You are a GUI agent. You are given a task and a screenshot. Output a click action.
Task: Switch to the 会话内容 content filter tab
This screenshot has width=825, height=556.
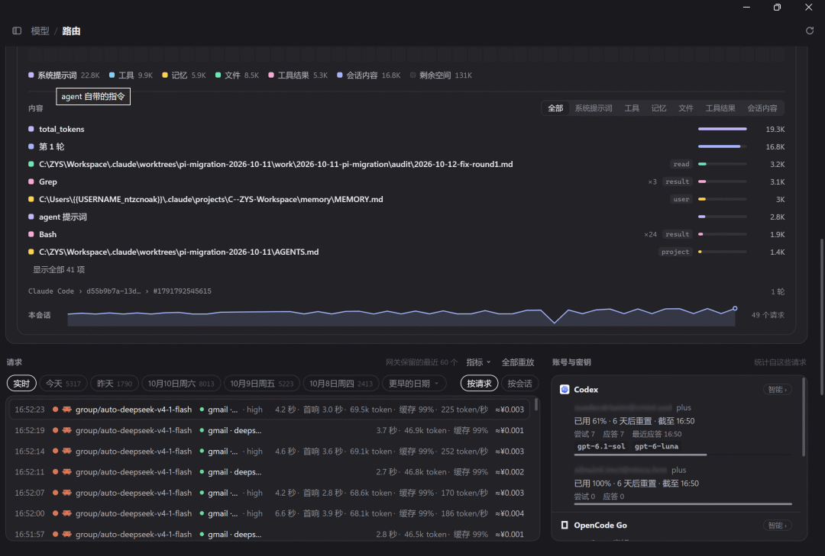(762, 108)
